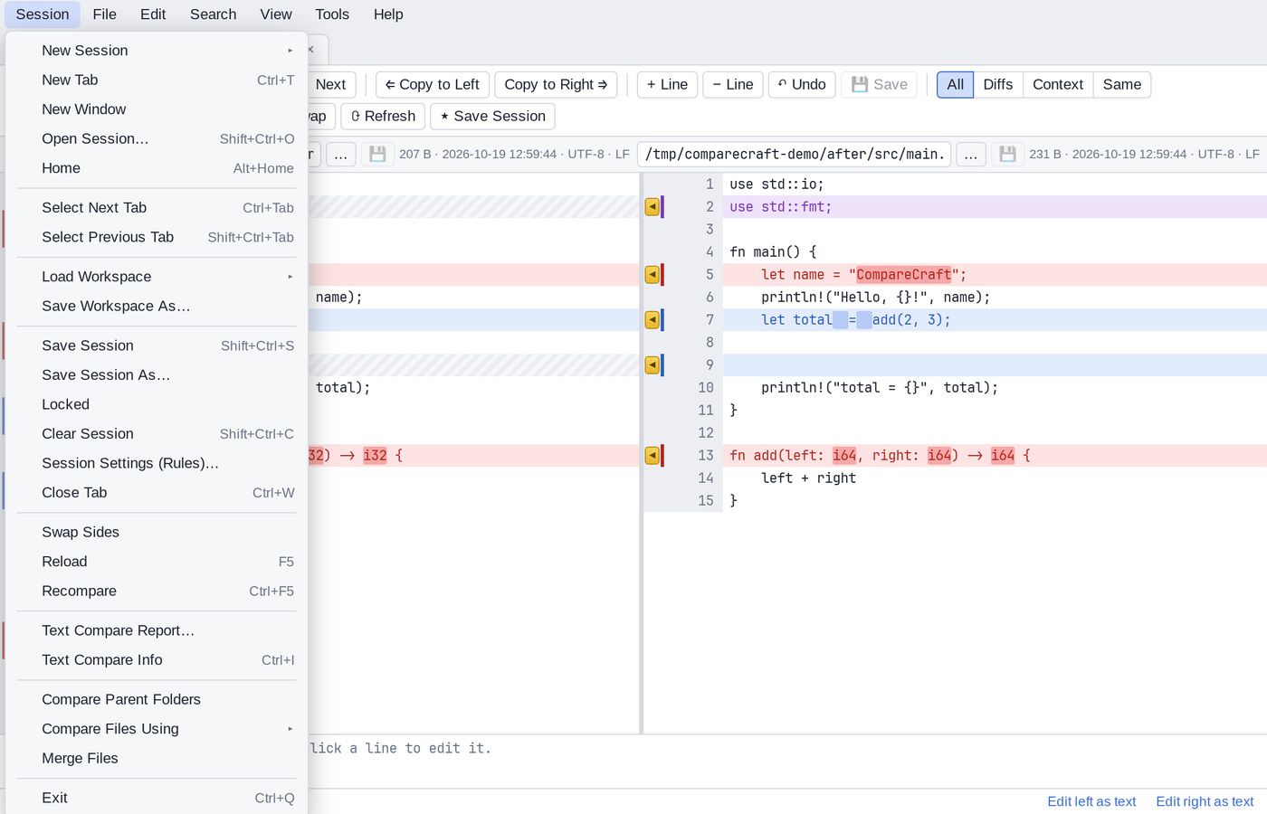Expand the Compare Files Using submenu
This screenshot has width=1267, height=814.
point(157,729)
